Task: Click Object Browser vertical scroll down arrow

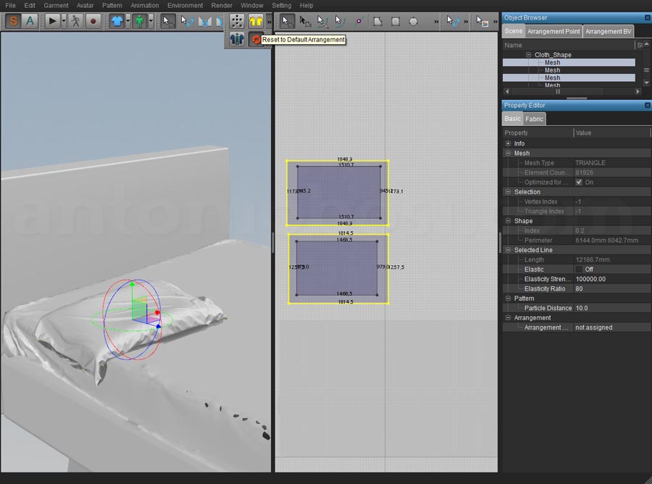Action: [647, 83]
